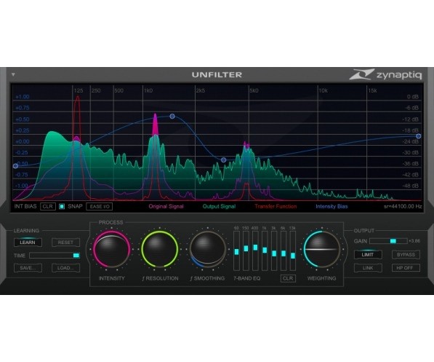
Task: Open the preset menu triangle at top-left
Action: click(13, 75)
